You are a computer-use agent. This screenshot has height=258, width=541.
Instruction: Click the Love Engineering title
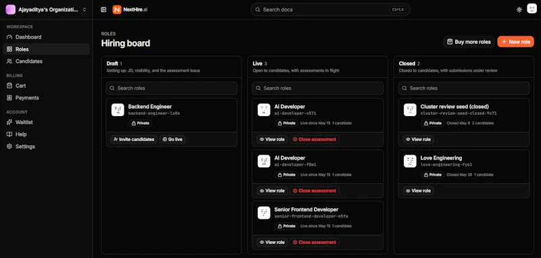tap(442, 158)
